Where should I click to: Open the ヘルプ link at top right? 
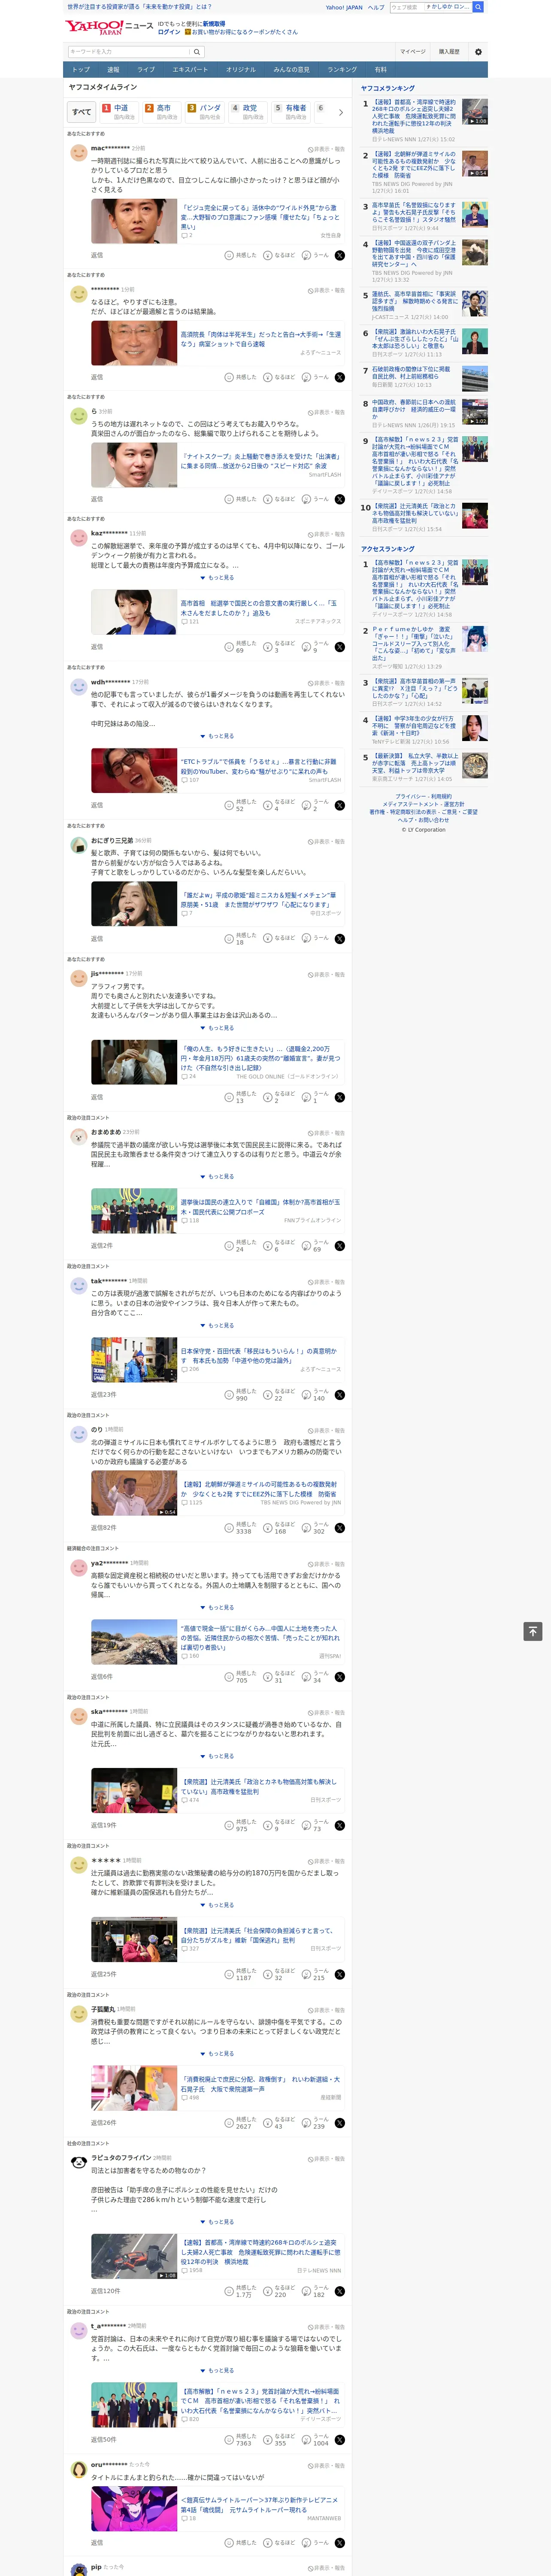[x=376, y=7]
